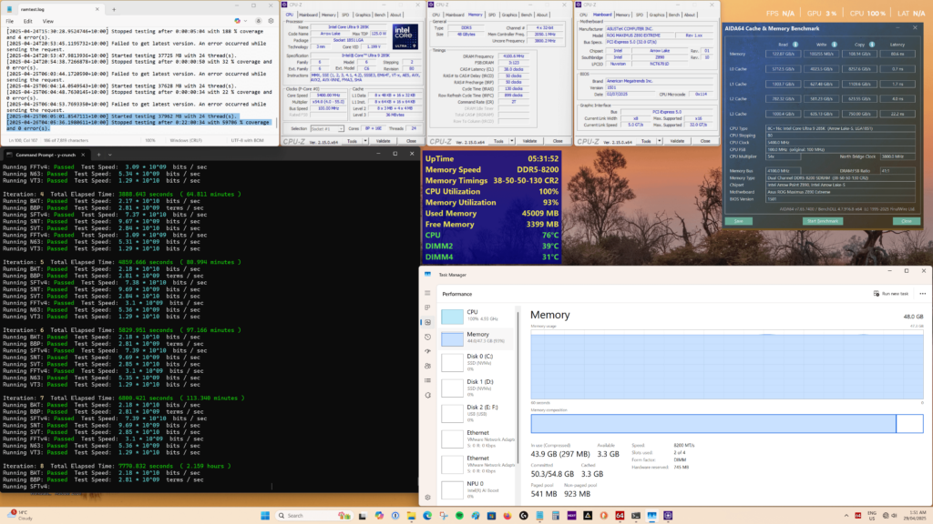
Task: Open Command Prompt new tab dropdown chevron
Action: (109, 155)
